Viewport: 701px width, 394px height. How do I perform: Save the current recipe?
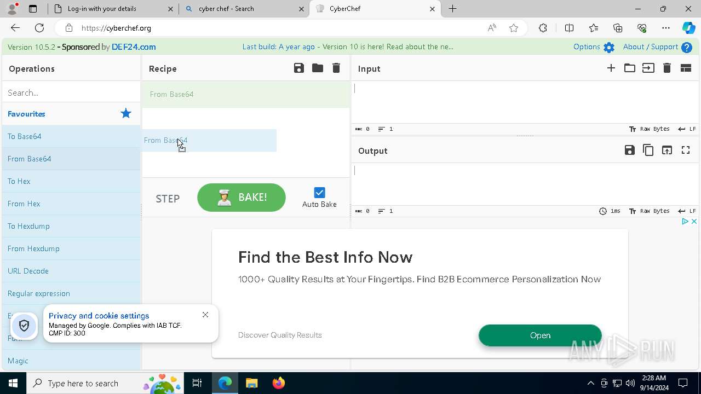298,68
